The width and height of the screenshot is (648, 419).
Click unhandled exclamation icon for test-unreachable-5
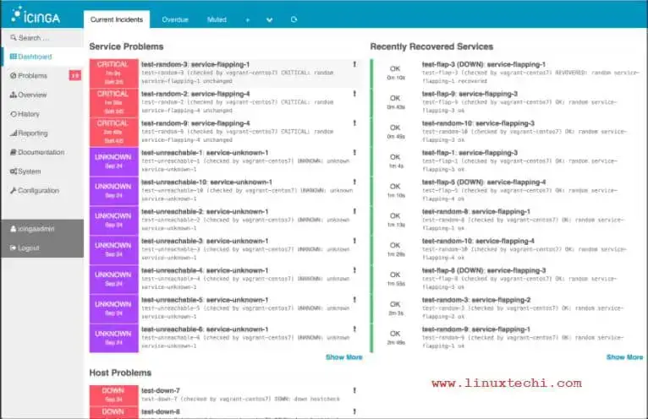pos(354,300)
